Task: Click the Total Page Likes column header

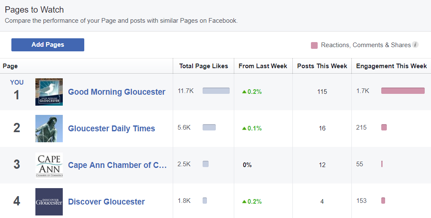Action: tap(203, 66)
